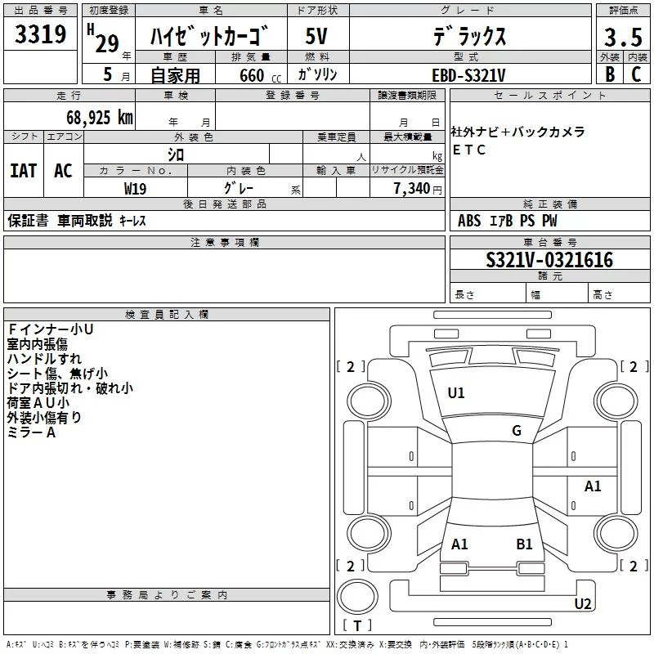Image resolution: width=654 pixels, height=654 pixels.
Task: Select the 登録番号 header
Action: click(293, 96)
